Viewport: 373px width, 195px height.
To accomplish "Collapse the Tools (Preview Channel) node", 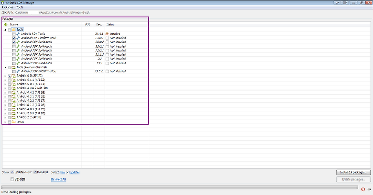I will (5, 67).
